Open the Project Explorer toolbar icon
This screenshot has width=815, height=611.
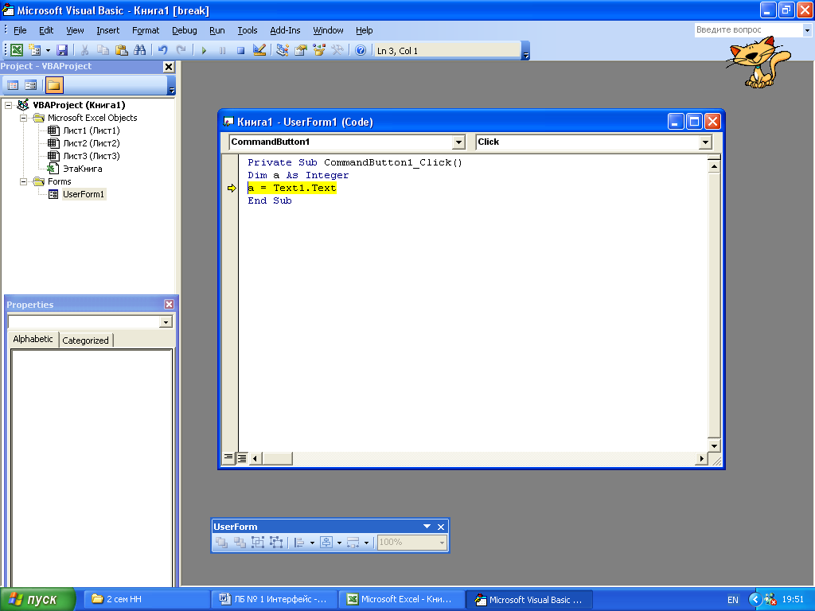coord(283,50)
